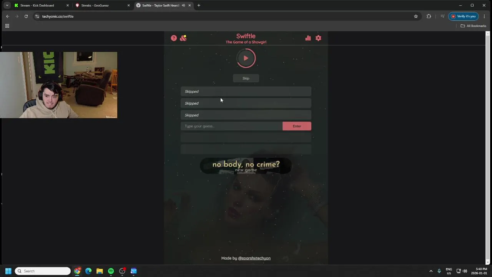The image size is (492, 277).
Task: Click the webcam overlay thumbnail
Action: click(58, 85)
